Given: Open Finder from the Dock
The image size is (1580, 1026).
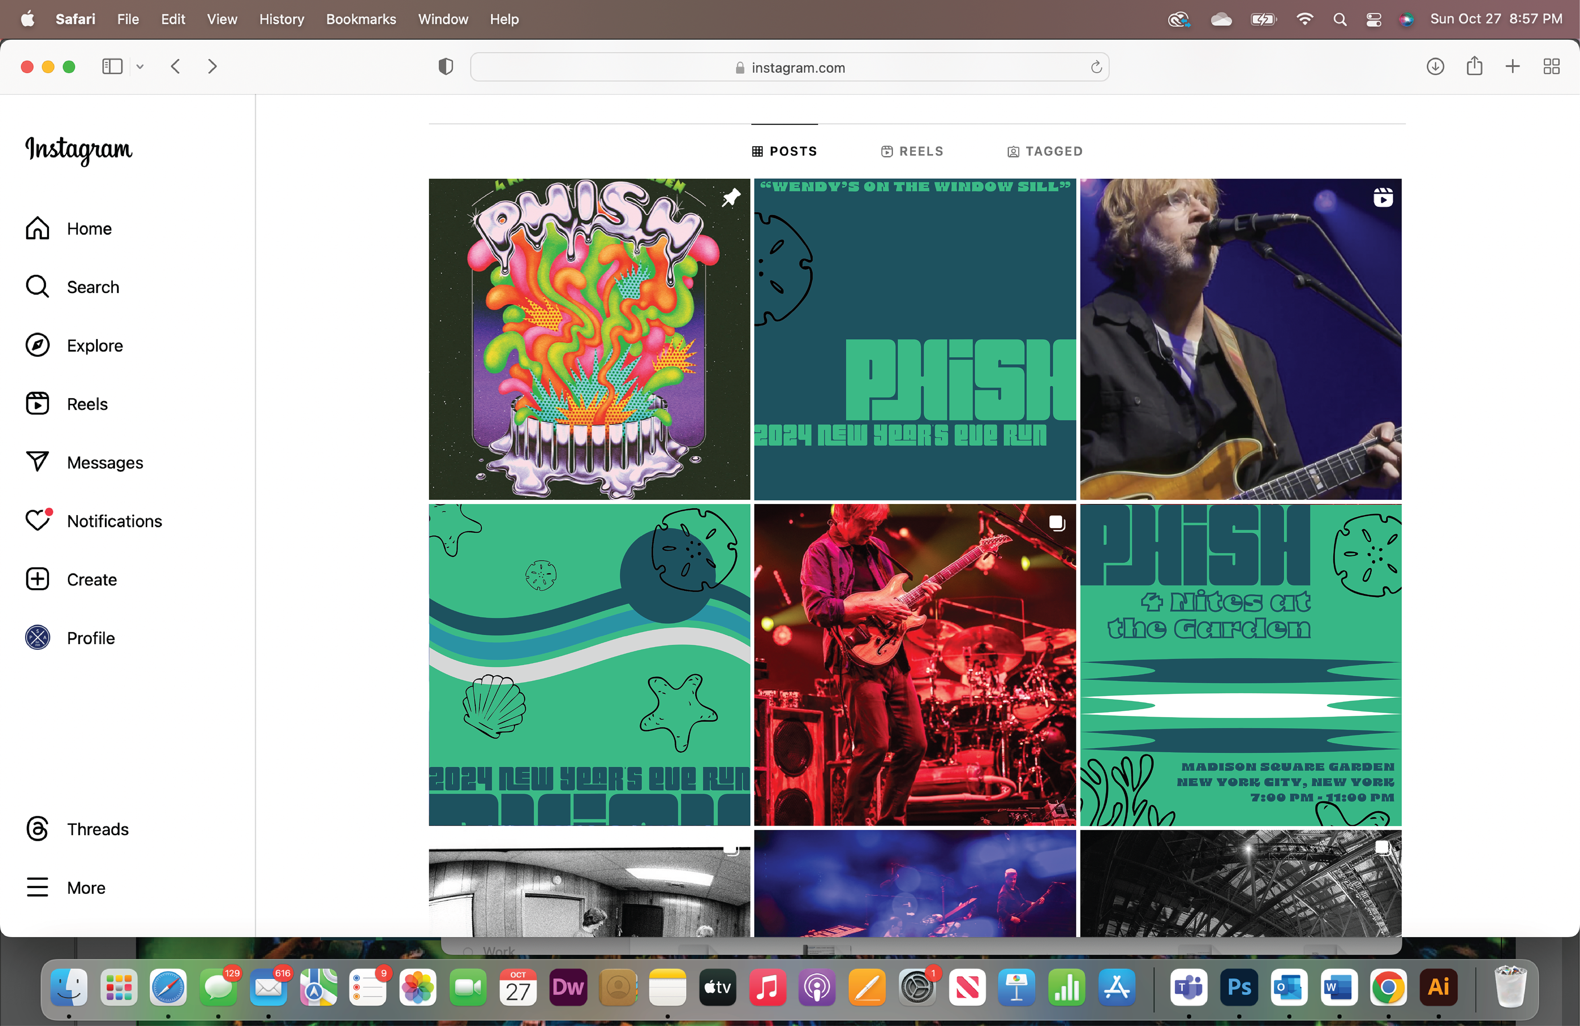Looking at the screenshot, I should click(x=69, y=987).
